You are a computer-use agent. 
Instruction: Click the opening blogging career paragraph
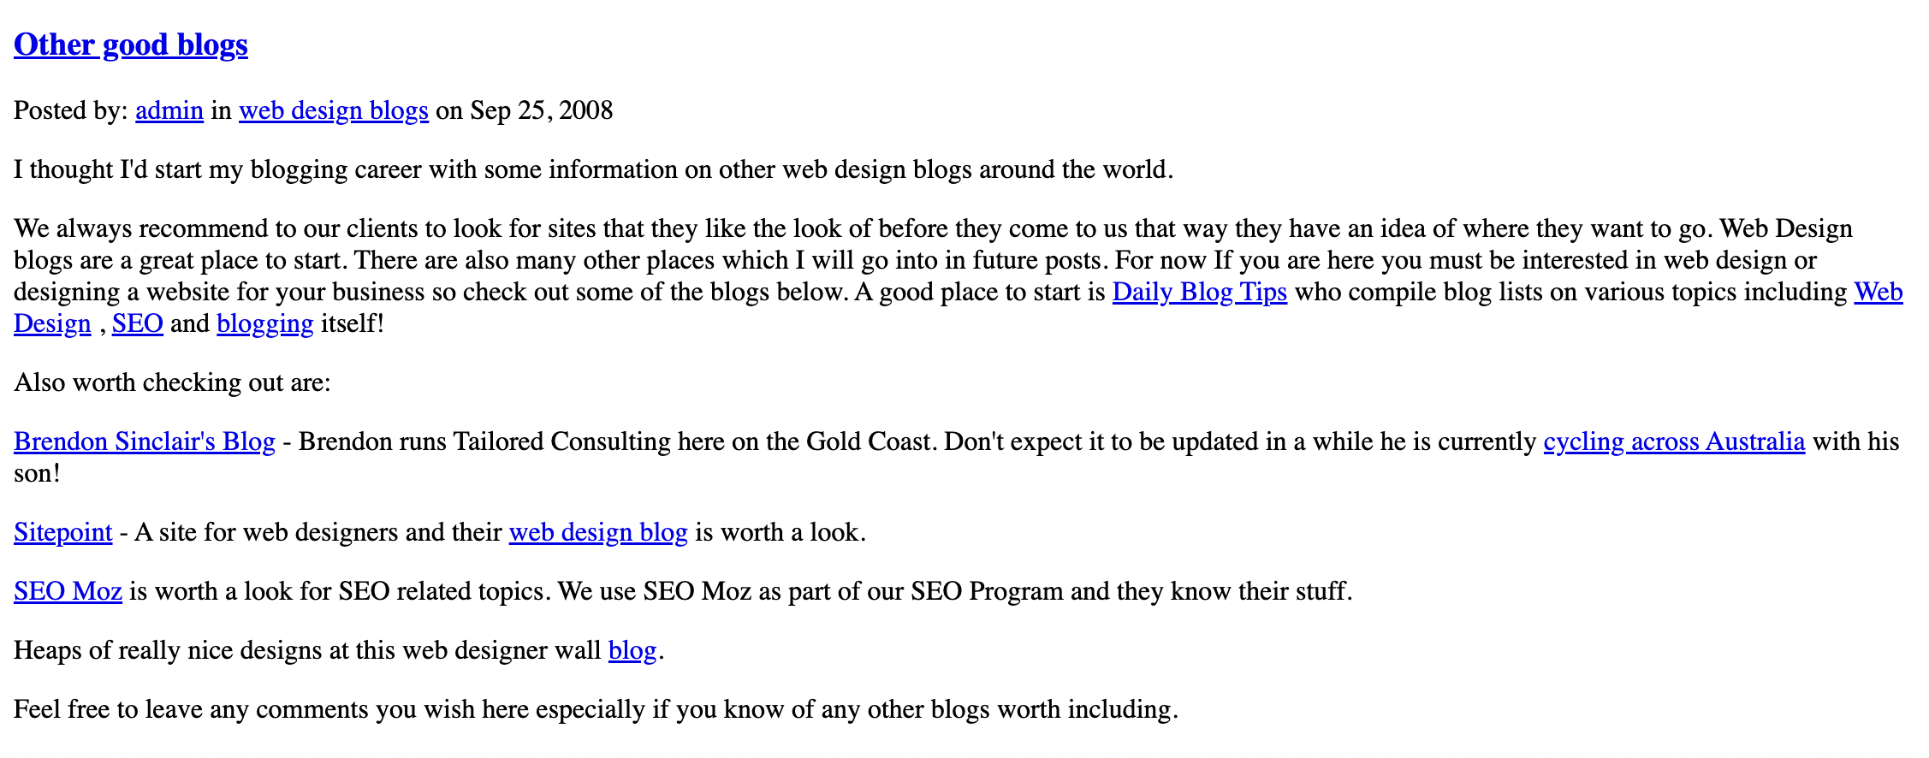point(593,169)
